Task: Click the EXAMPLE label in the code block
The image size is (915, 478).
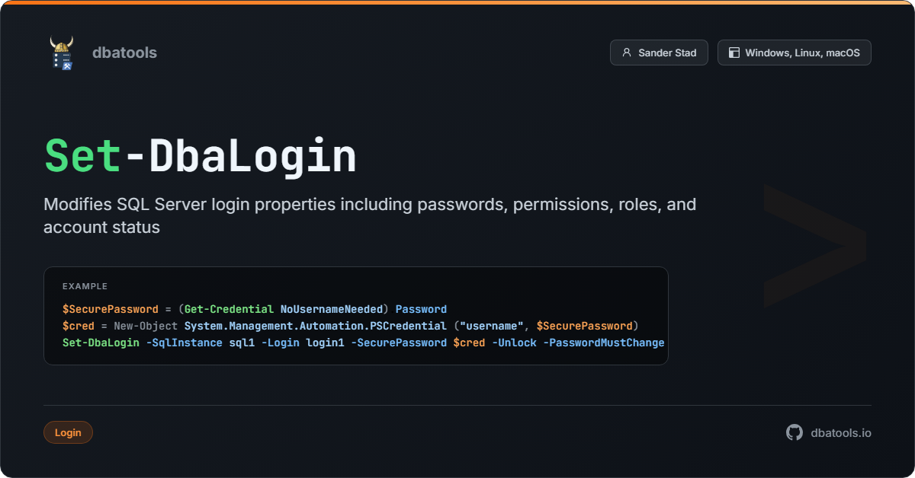Action: click(85, 286)
